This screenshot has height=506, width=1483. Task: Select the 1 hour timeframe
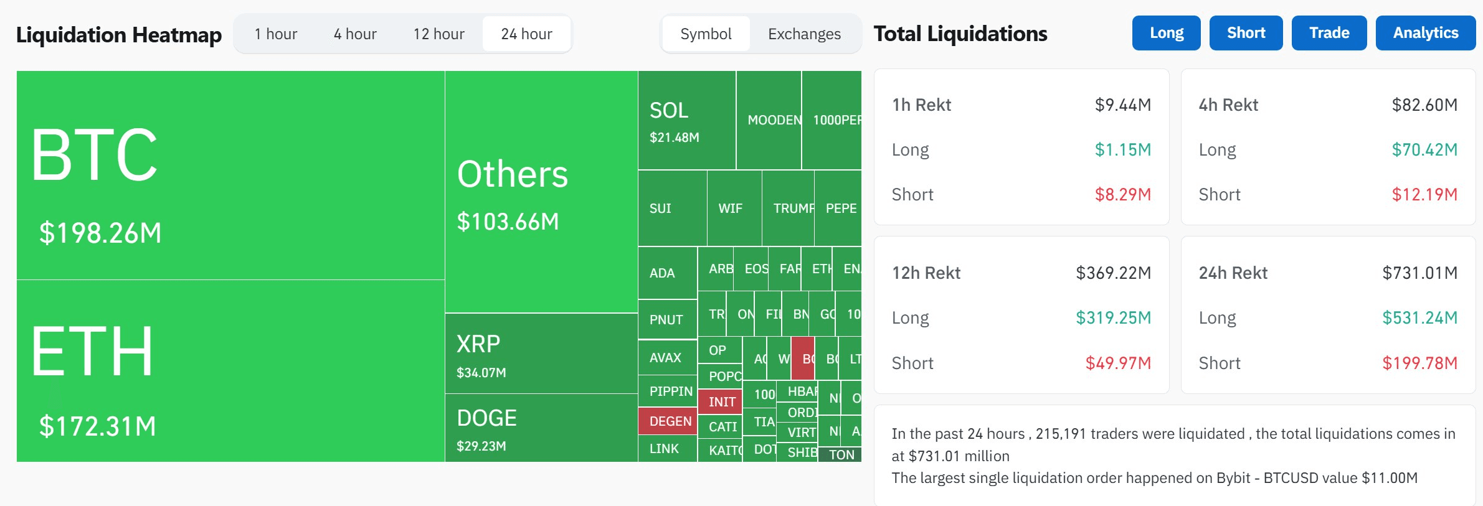pyautogui.click(x=275, y=34)
